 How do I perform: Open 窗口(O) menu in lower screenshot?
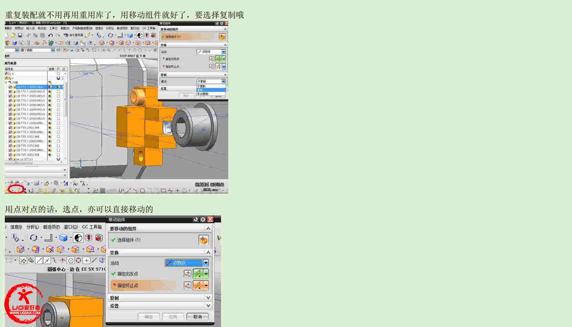coord(71,227)
